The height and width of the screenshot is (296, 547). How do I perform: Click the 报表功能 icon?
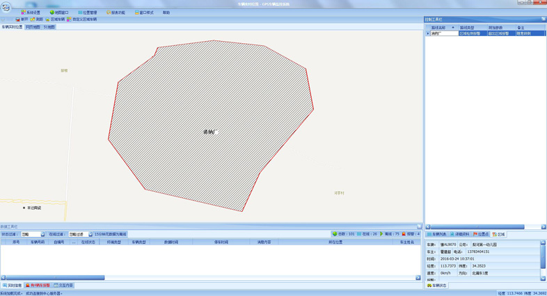[x=109, y=13]
